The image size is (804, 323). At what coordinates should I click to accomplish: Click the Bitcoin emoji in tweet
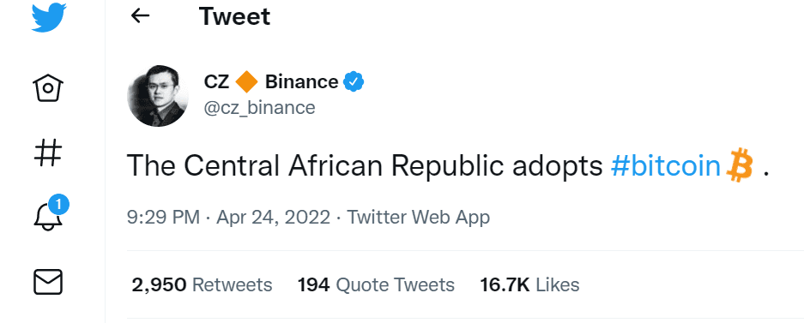tap(740, 165)
